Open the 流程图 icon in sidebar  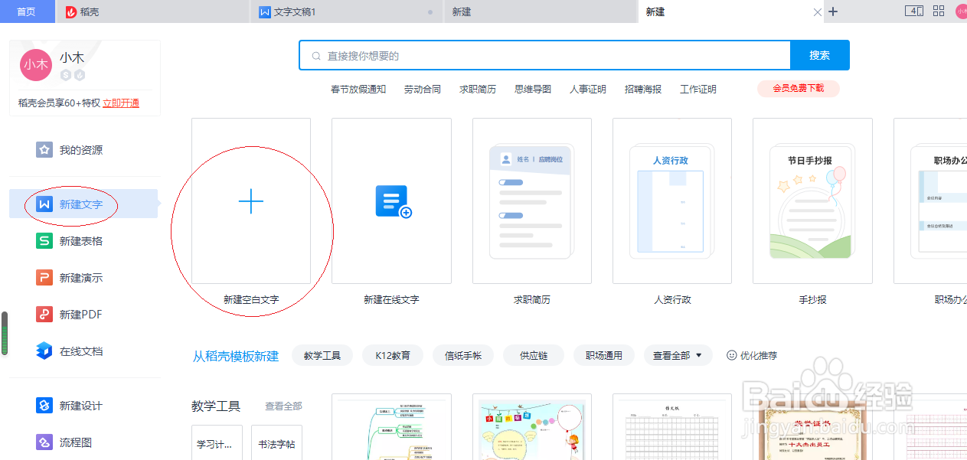click(x=44, y=442)
